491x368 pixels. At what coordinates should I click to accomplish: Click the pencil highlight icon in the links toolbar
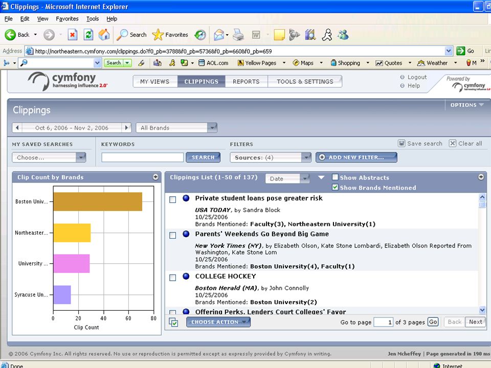[141, 63]
